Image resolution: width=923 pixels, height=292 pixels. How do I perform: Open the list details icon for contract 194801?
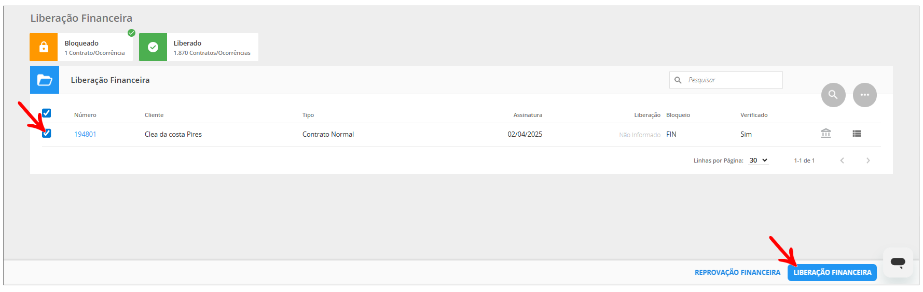coord(857,134)
